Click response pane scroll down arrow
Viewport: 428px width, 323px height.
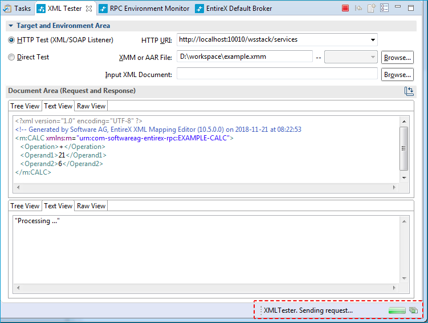pos(404,278)
